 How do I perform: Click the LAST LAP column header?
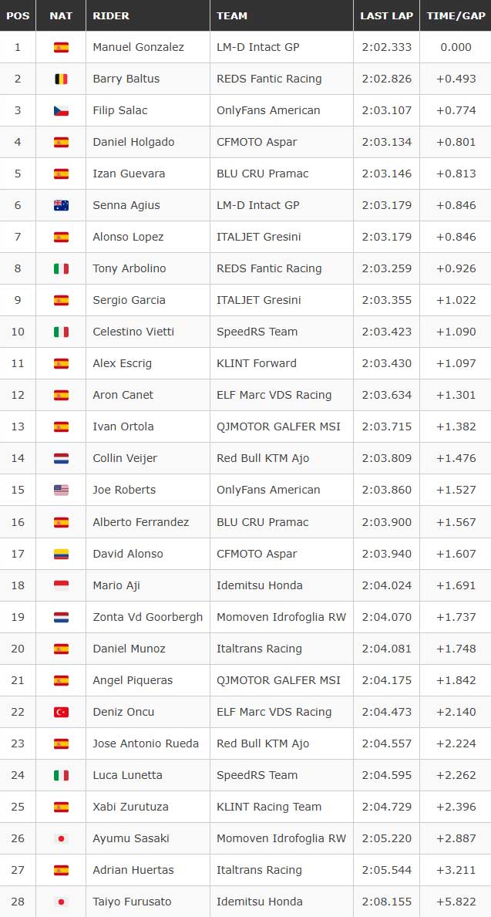[x=386, y=15]
